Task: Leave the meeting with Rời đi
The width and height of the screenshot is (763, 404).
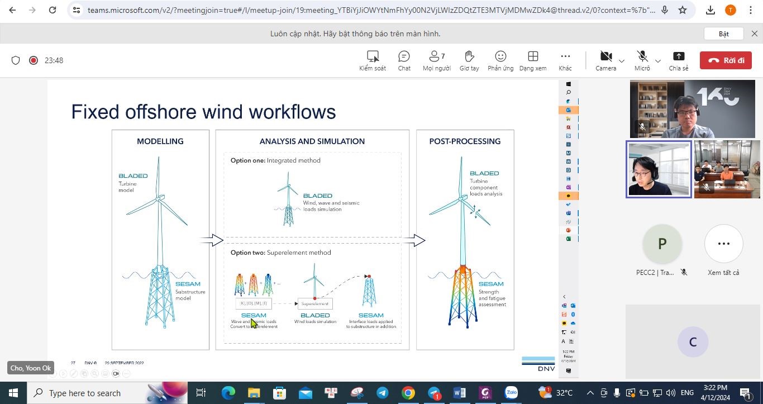Action: 726,60
